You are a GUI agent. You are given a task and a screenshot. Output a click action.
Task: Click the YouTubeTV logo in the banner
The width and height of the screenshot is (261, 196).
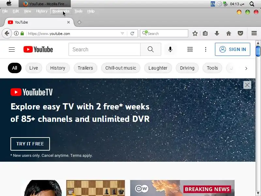pos(31,92)
